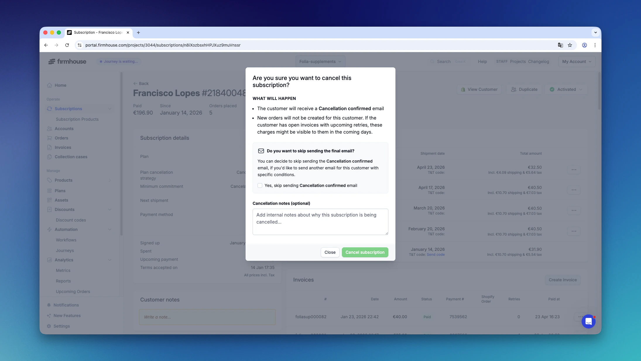The image size is (641, 361).
Task: Open actions menu for April 23, 2026 order
Action: (x=574, y=170)
